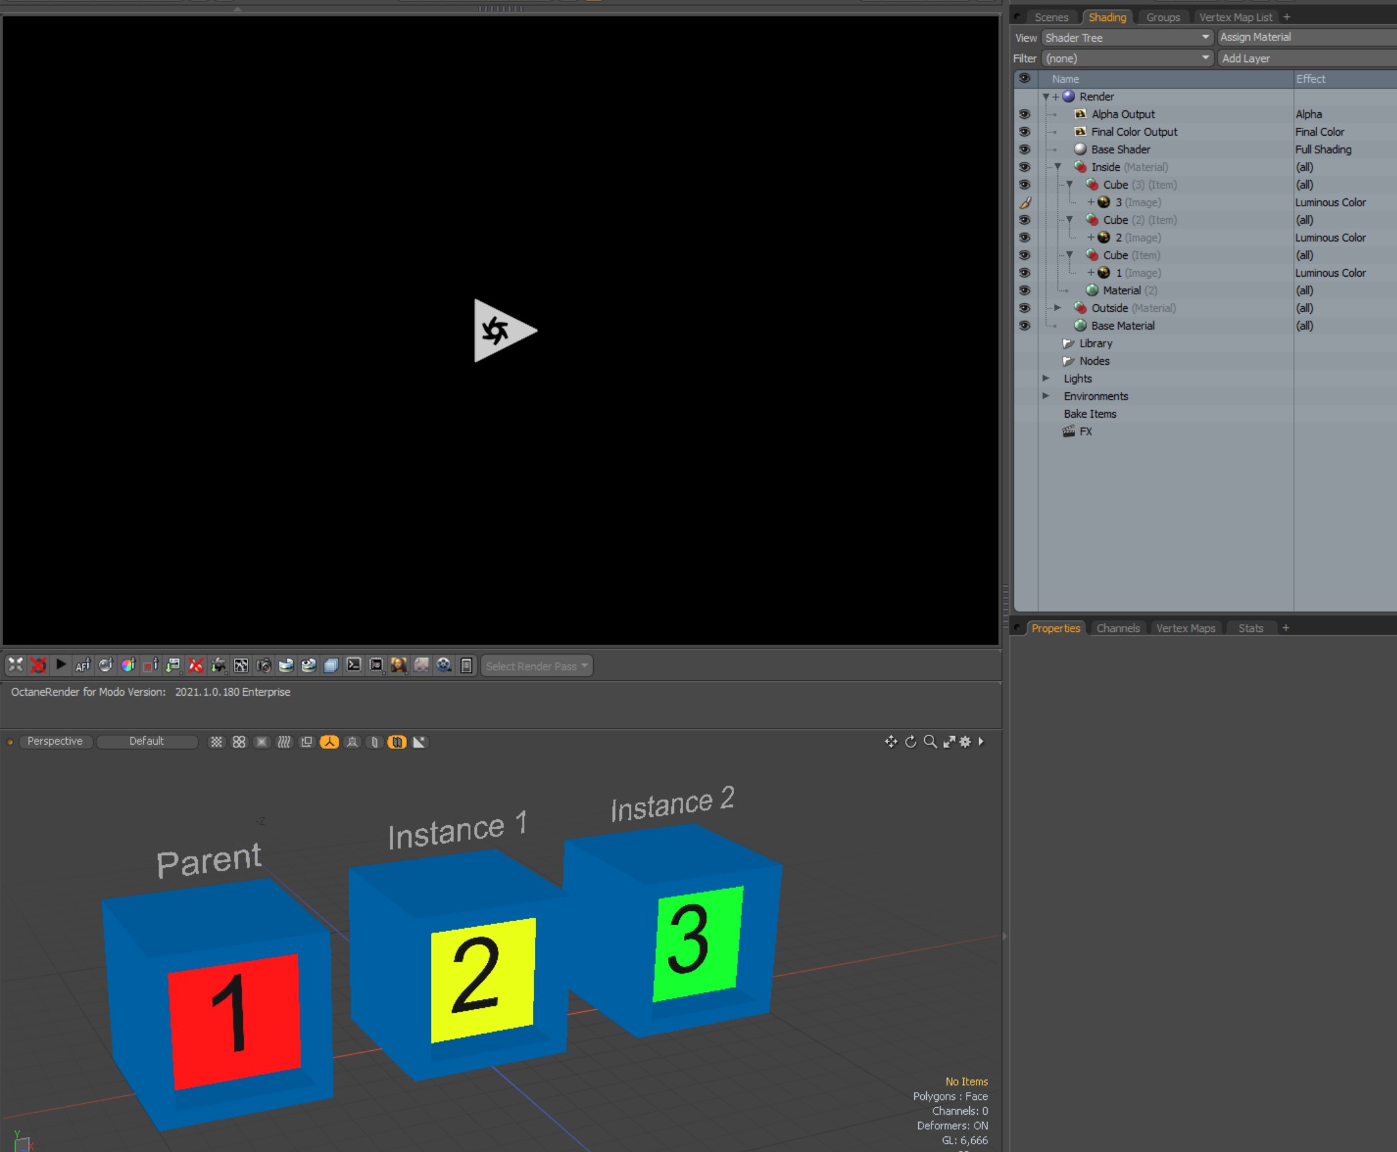Open the console terminal icon
Screen dimensions: 1397x1152
[354, 665]
